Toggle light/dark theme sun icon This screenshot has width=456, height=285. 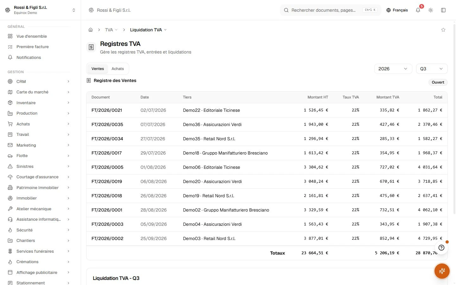[431, 10]
